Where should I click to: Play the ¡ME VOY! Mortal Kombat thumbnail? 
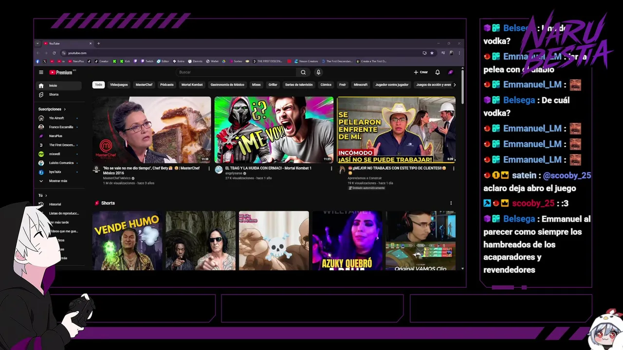(274, 130)
